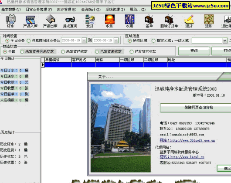Open the 帮助 menu
The height and width of the screenshot is (183, 231).
[138, 10]
